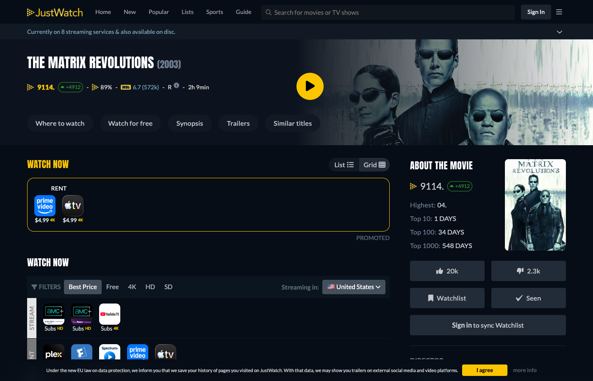Play the Matrix Revolutions trailer
Image resolution: width=593 pixels, height=381 pixels.
[x=310, y=86]
